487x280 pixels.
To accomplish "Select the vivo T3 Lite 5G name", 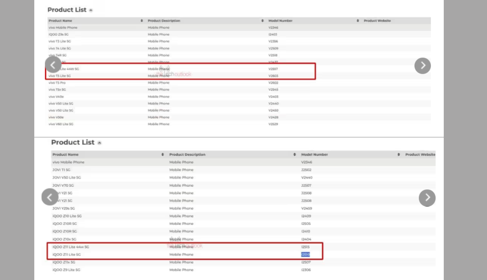I will tap(60, 41).
